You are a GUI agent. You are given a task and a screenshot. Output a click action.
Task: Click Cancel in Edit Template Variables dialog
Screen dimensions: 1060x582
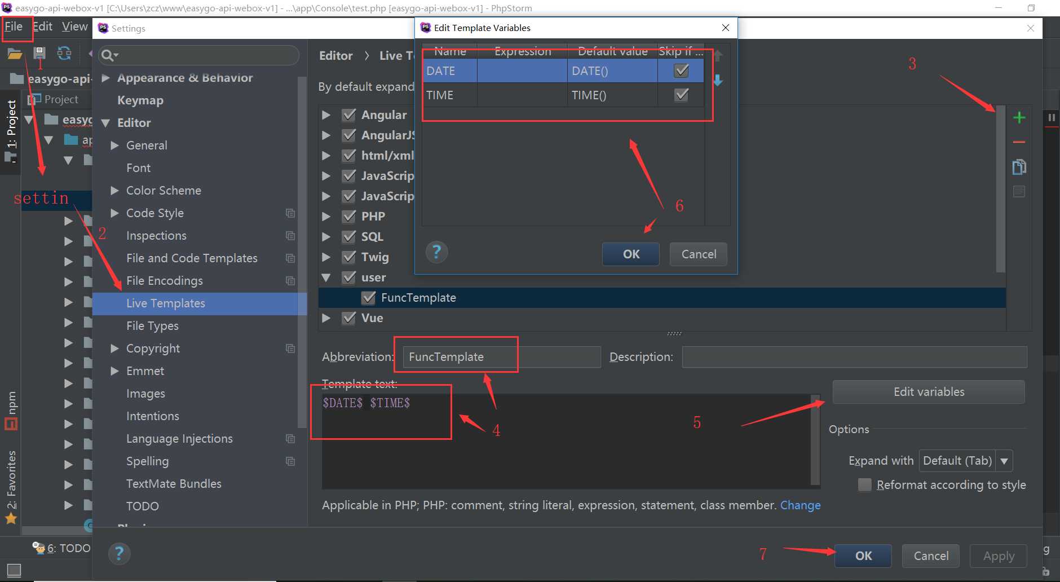(x=699, y=254)
